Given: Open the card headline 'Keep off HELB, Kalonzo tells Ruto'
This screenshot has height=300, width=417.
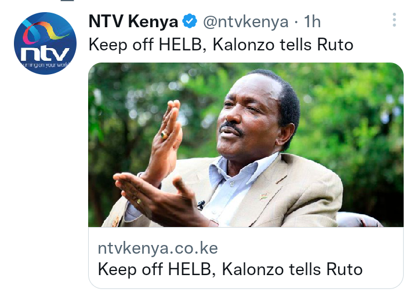Looking at the screenshot, I should 230,269.
